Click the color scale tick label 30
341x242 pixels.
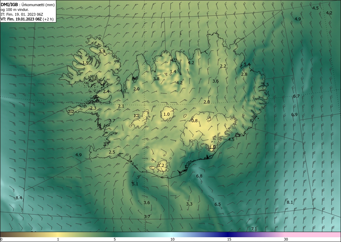point(286,239)
